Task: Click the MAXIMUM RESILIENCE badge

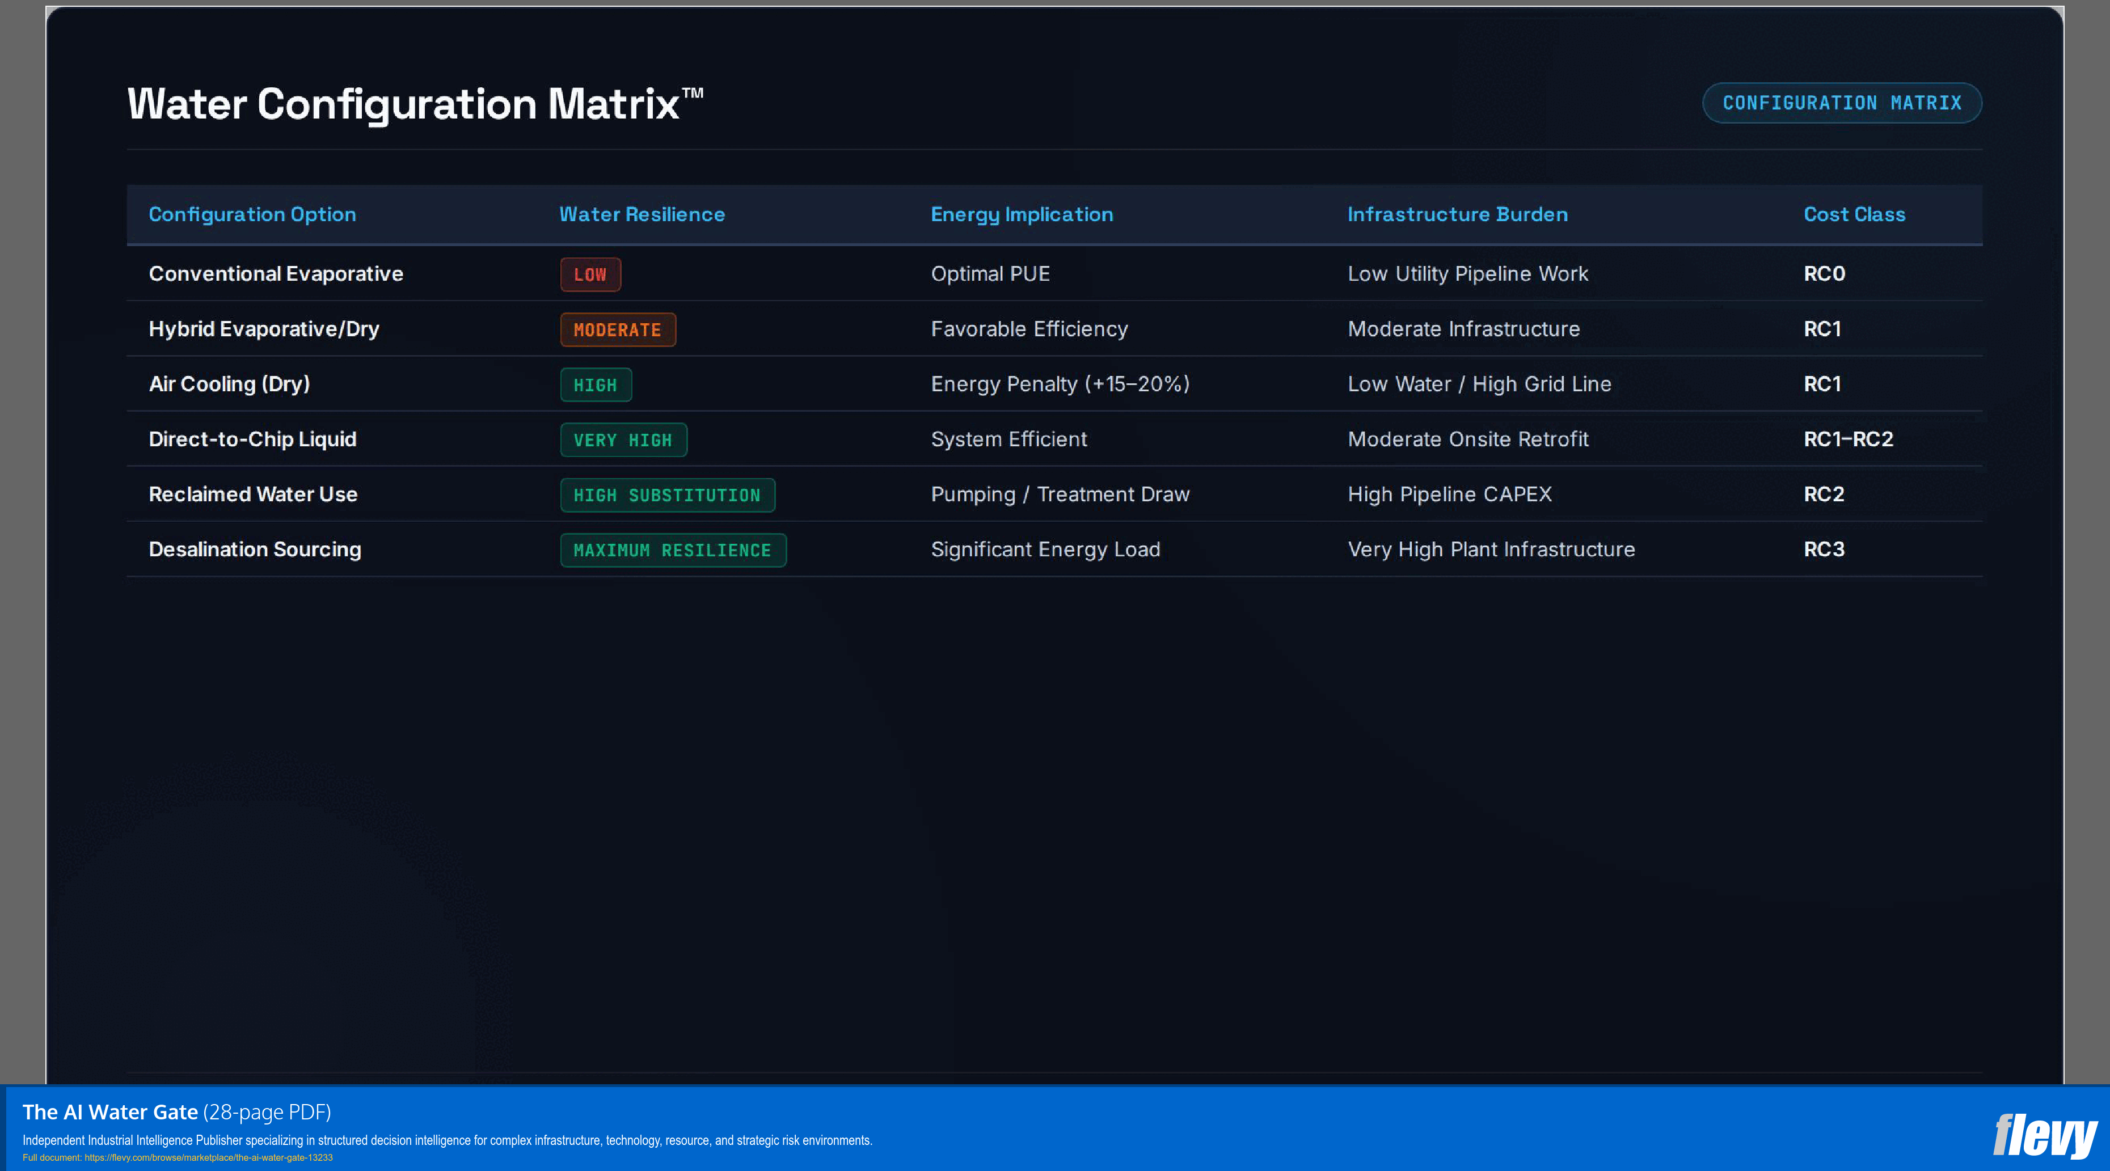Action: [x=673, y=550]
